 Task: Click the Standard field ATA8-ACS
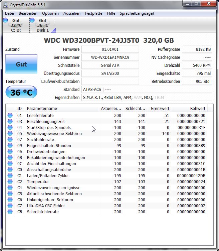(147, 89)
